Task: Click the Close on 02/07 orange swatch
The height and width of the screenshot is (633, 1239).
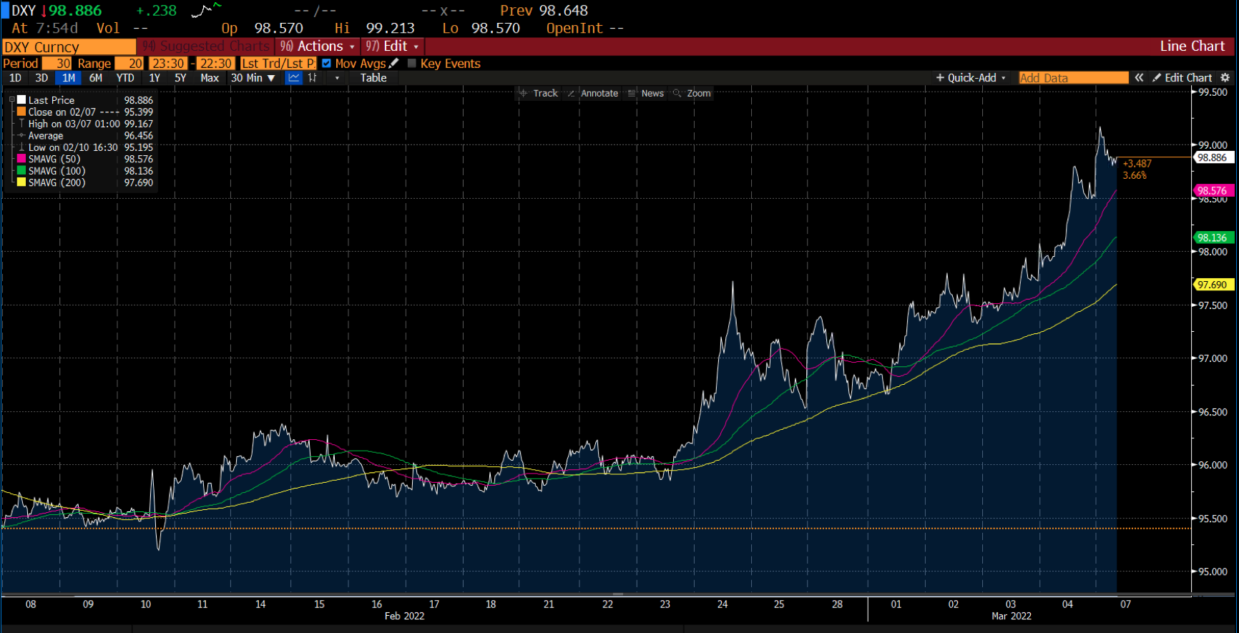Action: tap(21, 112)
